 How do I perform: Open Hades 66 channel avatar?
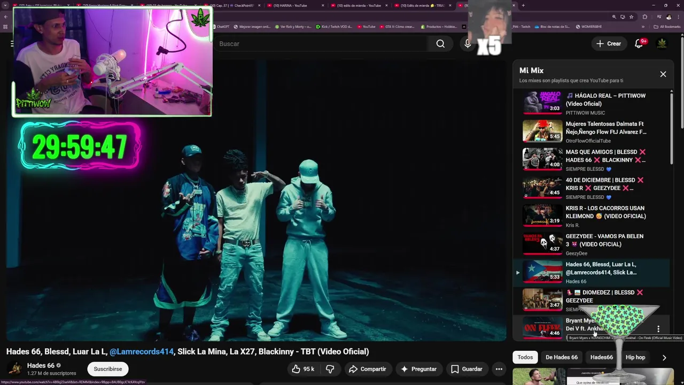(15, 369)
